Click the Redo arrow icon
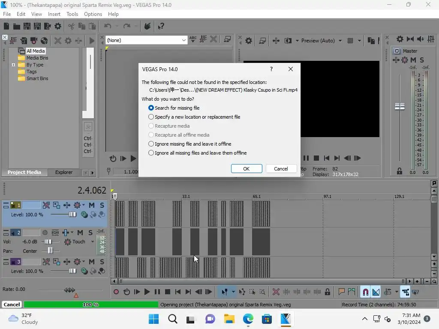Viewport: 439px width, 329px height. [x=127, y=26]
